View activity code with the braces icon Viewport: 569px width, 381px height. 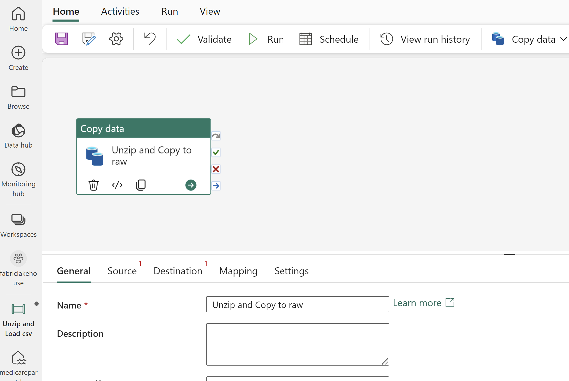(117, 185)
